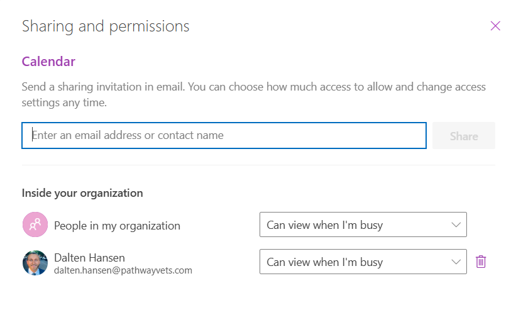
Task: Remove Dalten Hansen's access with trash icon
Action: coord(481,262)
